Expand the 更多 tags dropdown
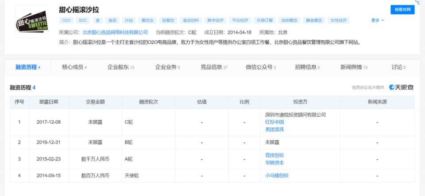Viewport: 425px width, 196px height. tap(377, 20)
